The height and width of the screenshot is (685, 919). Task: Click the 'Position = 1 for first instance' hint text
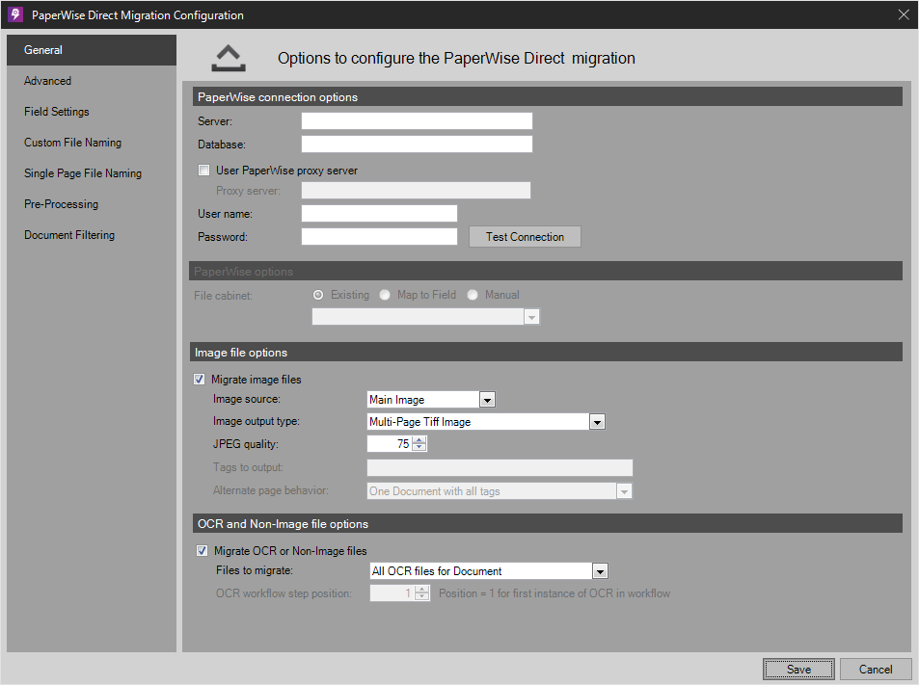click(554, 593)
